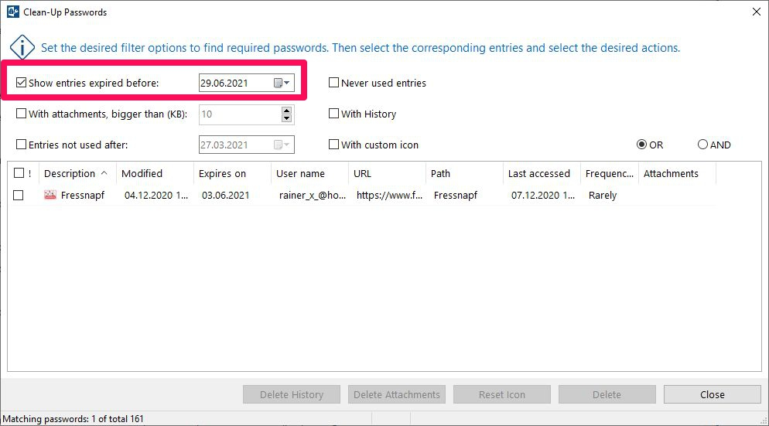Screen dimensions: 769x426
Task: Click the Clean-Up Passwords app icon
Action: pos(12,12)
